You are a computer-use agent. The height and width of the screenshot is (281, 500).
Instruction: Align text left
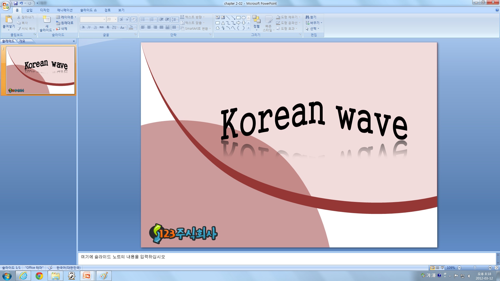click(143, 27)
